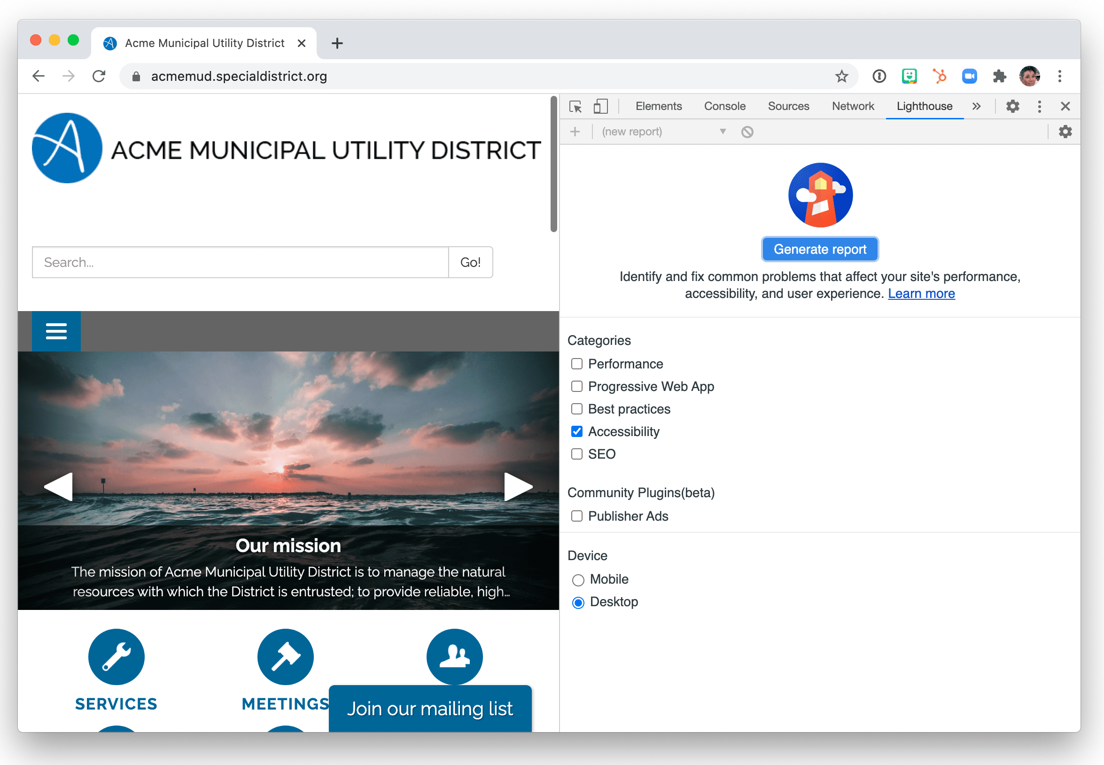
Task: Toggle the device toolbar in DevTools
Action: pos(600,106)
